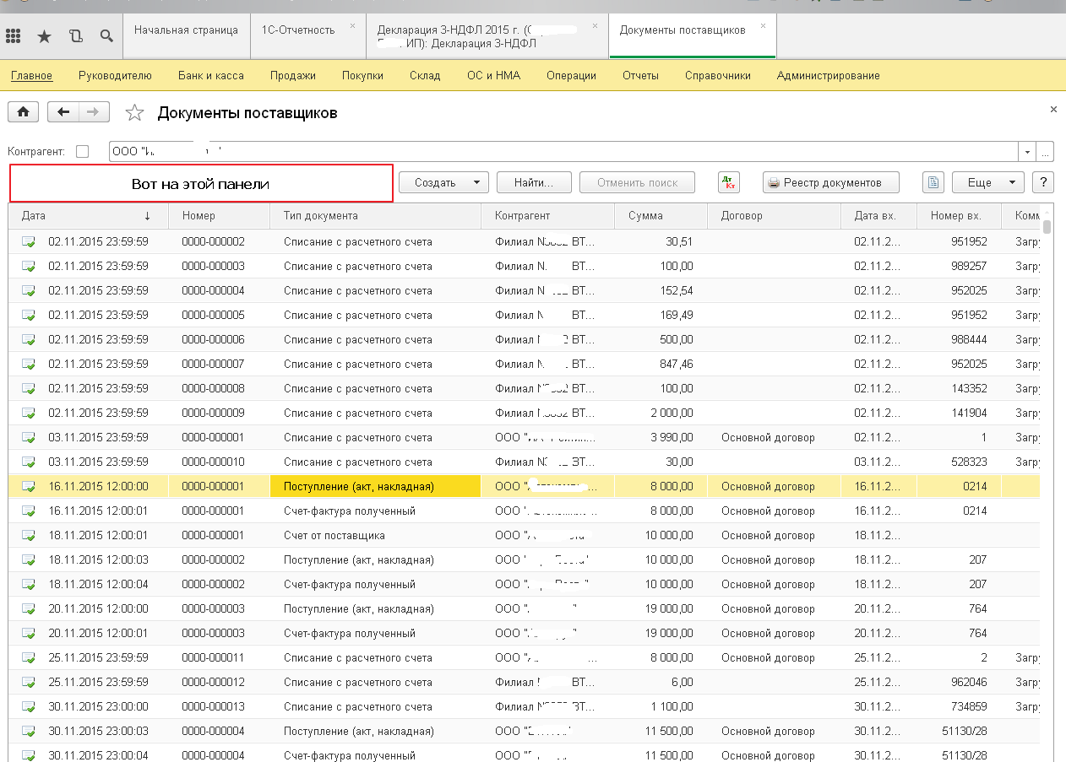Click the document report icon near Еще
The height and width of the screenshot is (762, 1066).
[x=933, y=182]
